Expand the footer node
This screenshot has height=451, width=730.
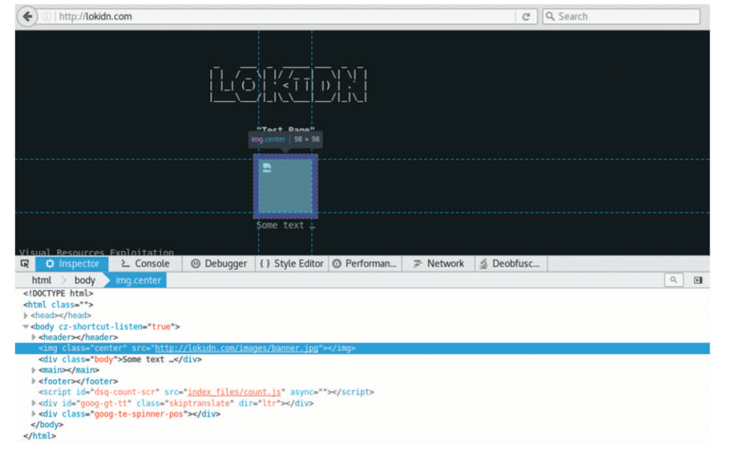34,381
